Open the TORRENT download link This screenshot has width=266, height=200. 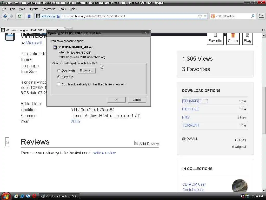point(191,125)
